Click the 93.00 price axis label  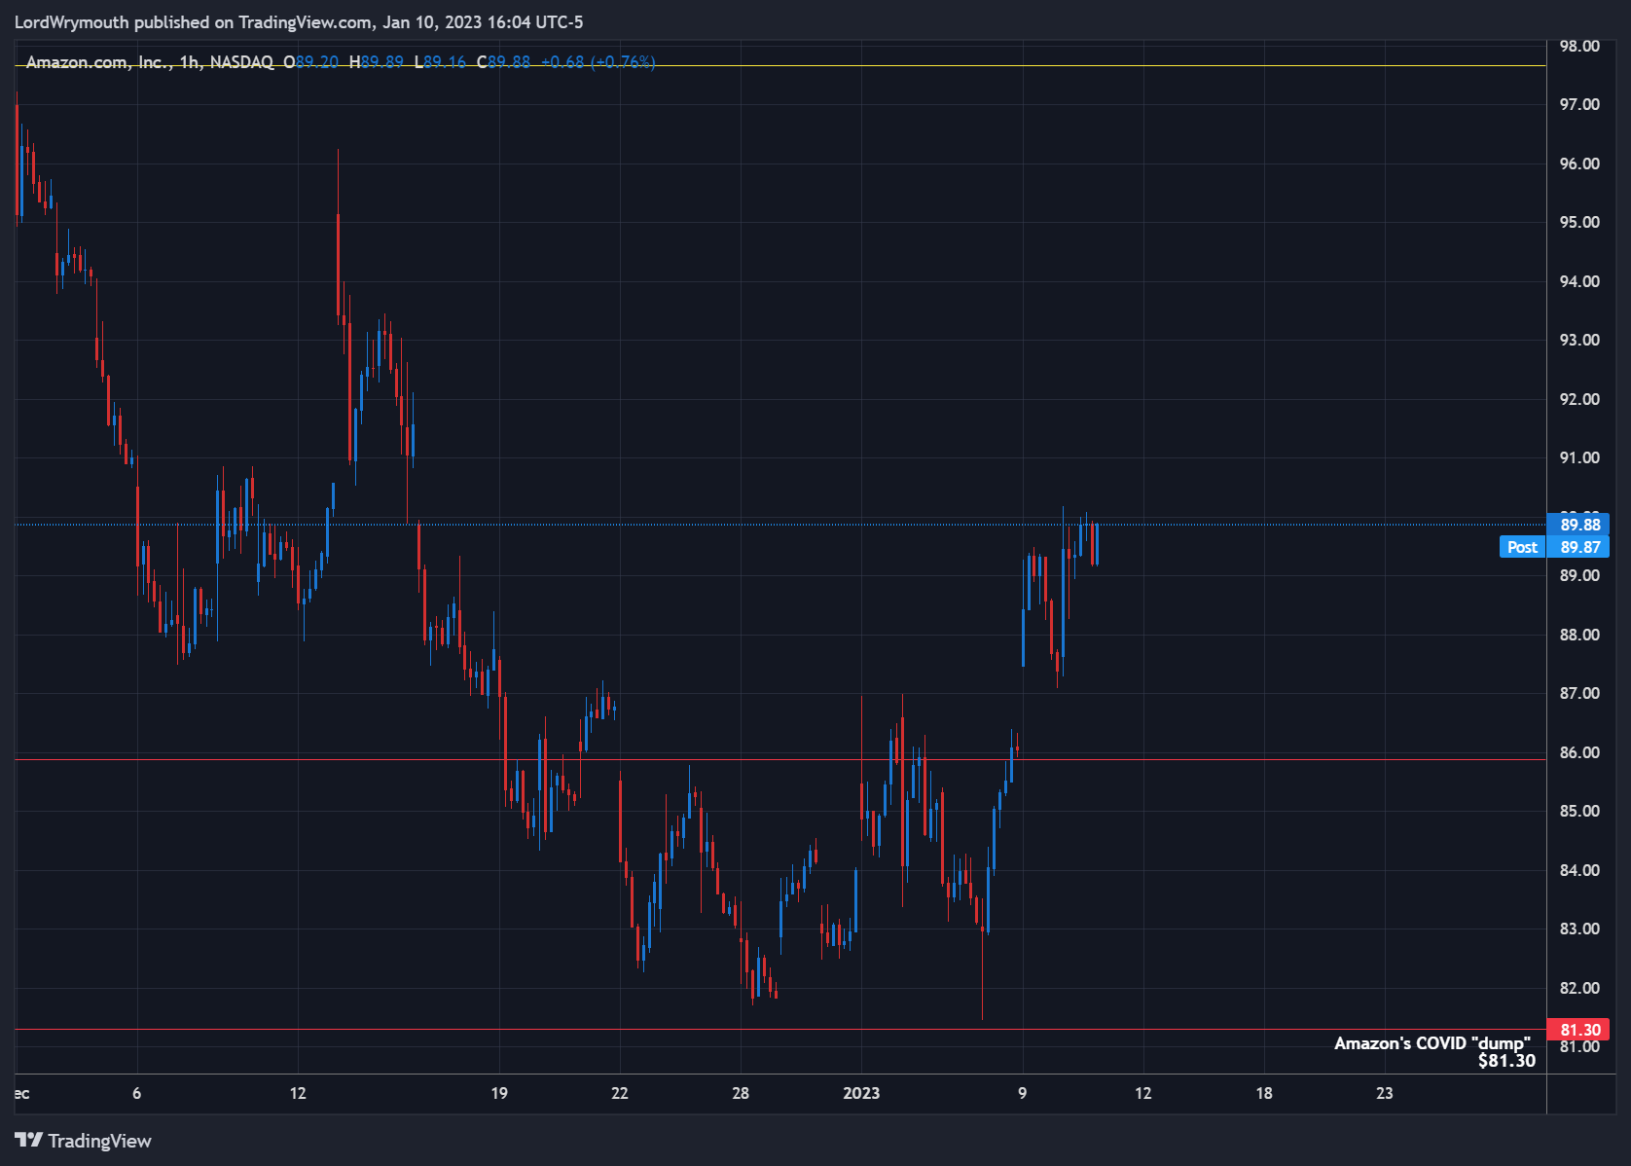(1579, 340)
